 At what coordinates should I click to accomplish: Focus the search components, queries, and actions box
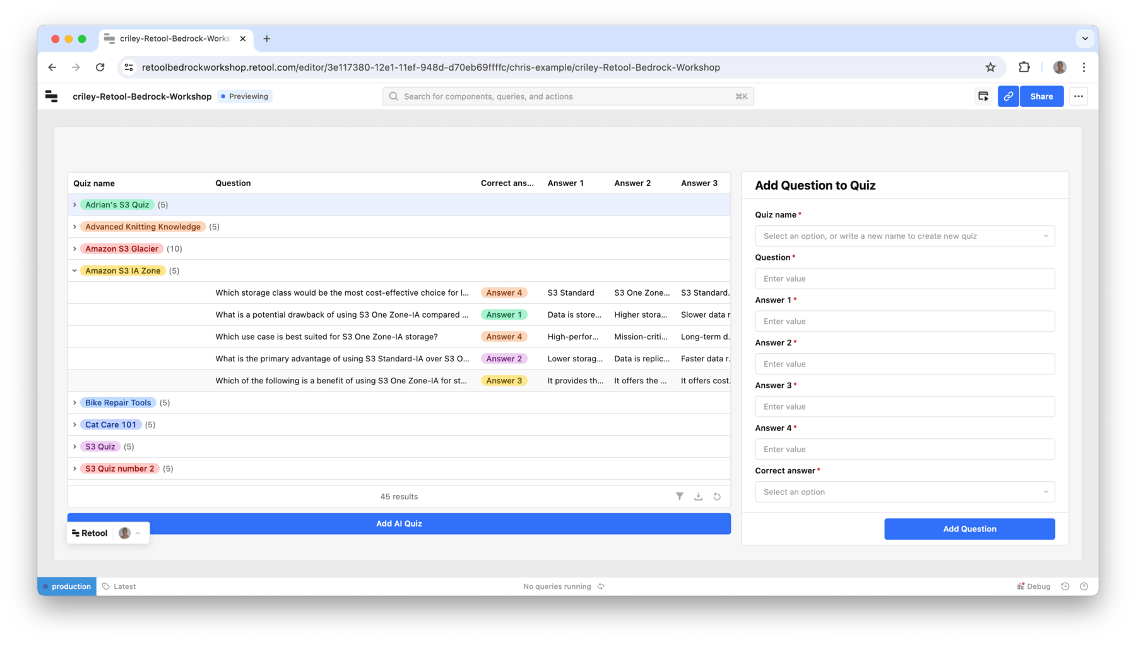pyautogui.click(x=568, y=96)
